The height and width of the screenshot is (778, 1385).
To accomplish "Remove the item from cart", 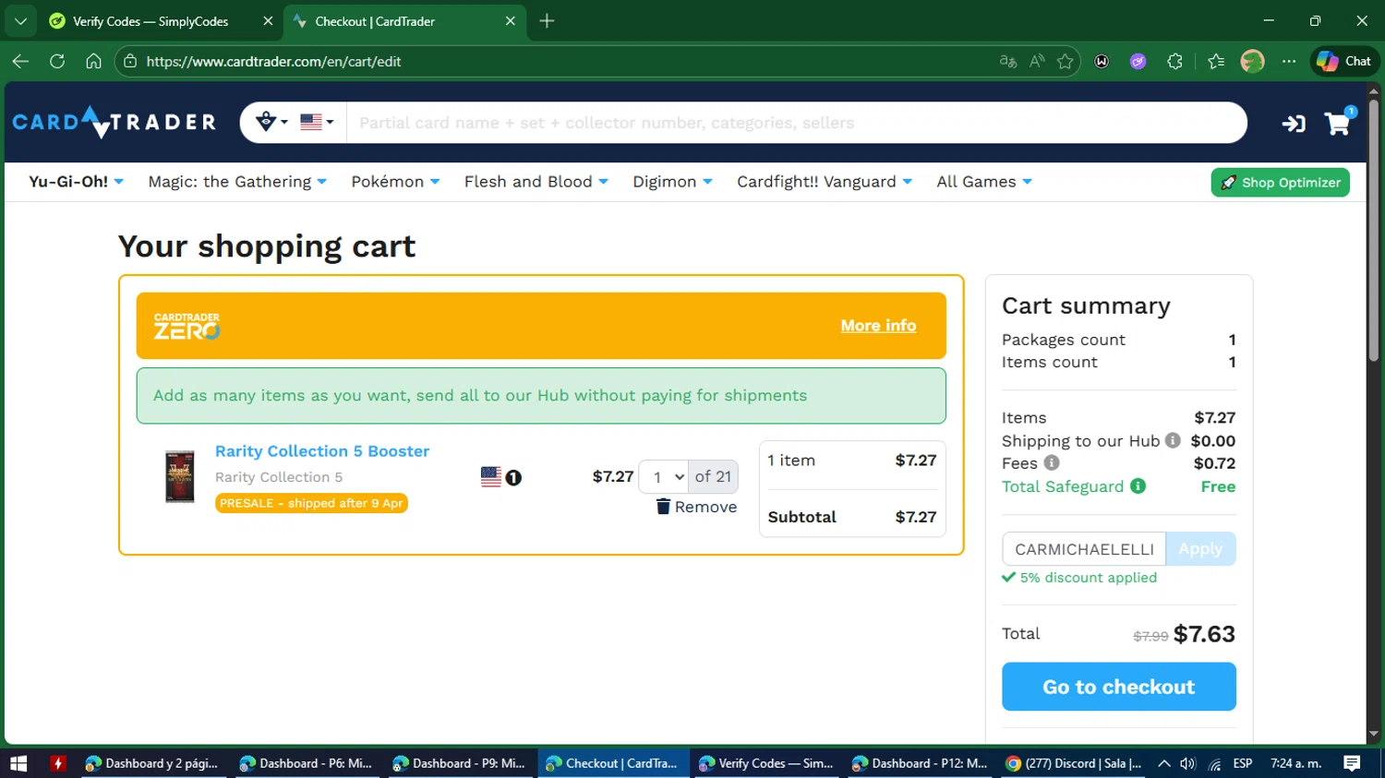I will pos(696,507).
